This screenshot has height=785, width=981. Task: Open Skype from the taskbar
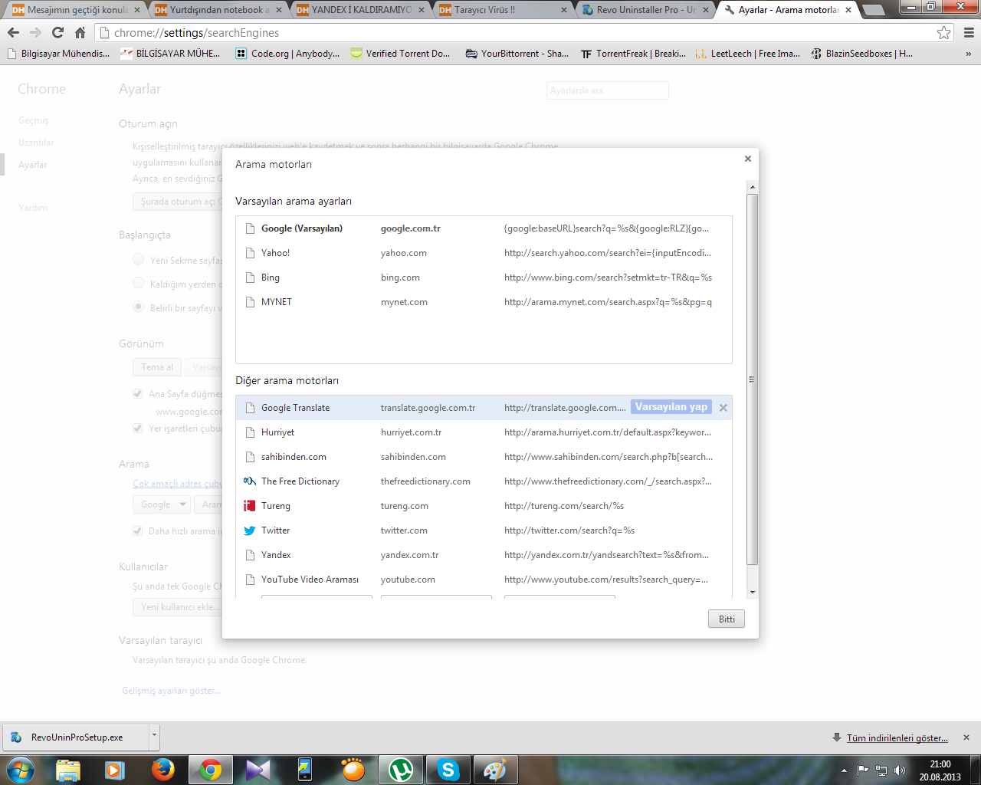(448, 770)
